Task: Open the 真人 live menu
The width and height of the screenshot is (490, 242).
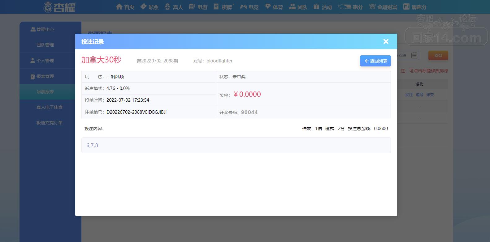Action: click(x=174, y=7)
